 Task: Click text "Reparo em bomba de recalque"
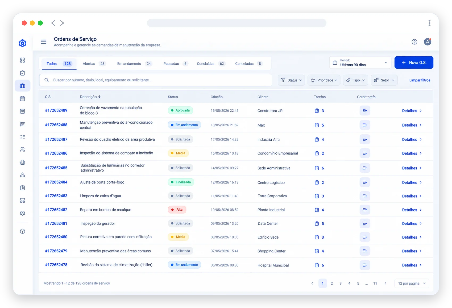point(106,210)
